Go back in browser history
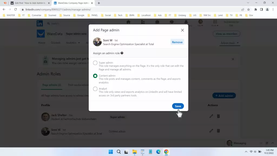Image resolution: width=277 pixels, height=156 pixels. (4, 9)
